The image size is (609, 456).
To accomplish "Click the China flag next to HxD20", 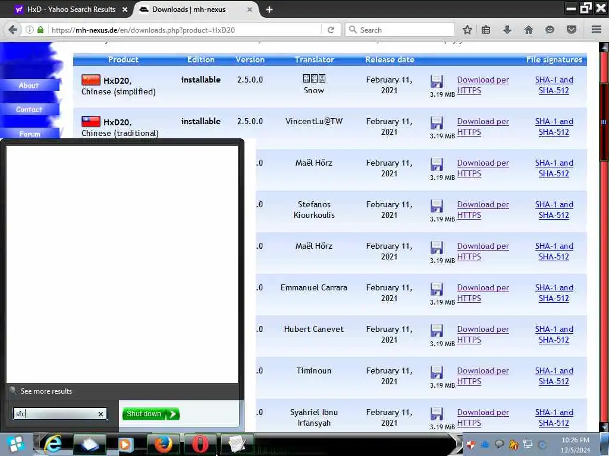I will [91, 80].
